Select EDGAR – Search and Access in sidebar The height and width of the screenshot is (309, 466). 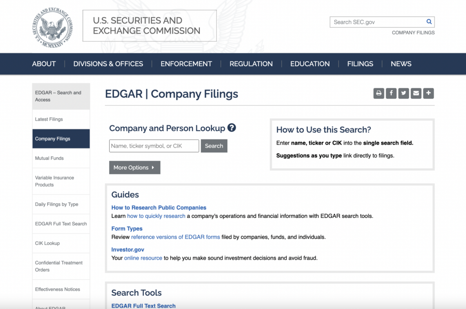coord(61,96)
